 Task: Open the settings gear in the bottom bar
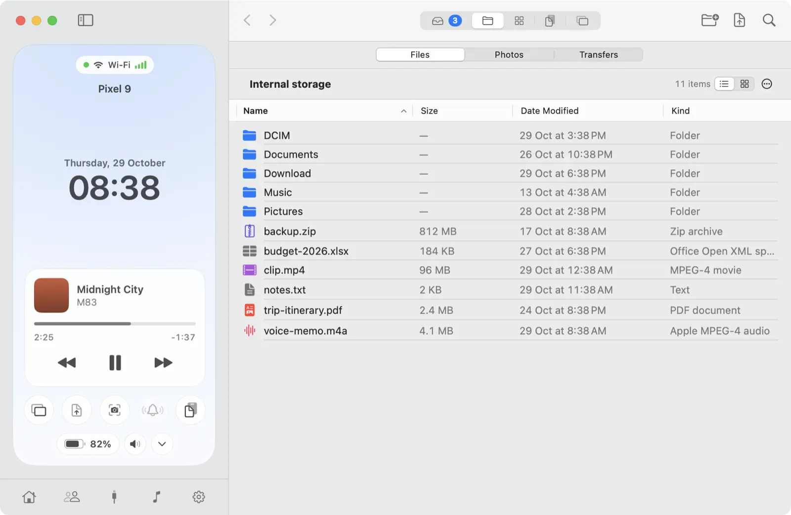click(199, 497)
